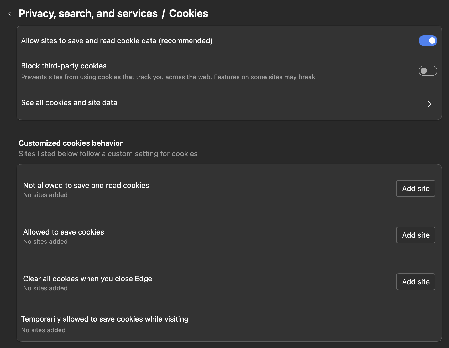Add site to Clear all cookies on close
Screen dimensions: 449x348
[x=415, y=282]
